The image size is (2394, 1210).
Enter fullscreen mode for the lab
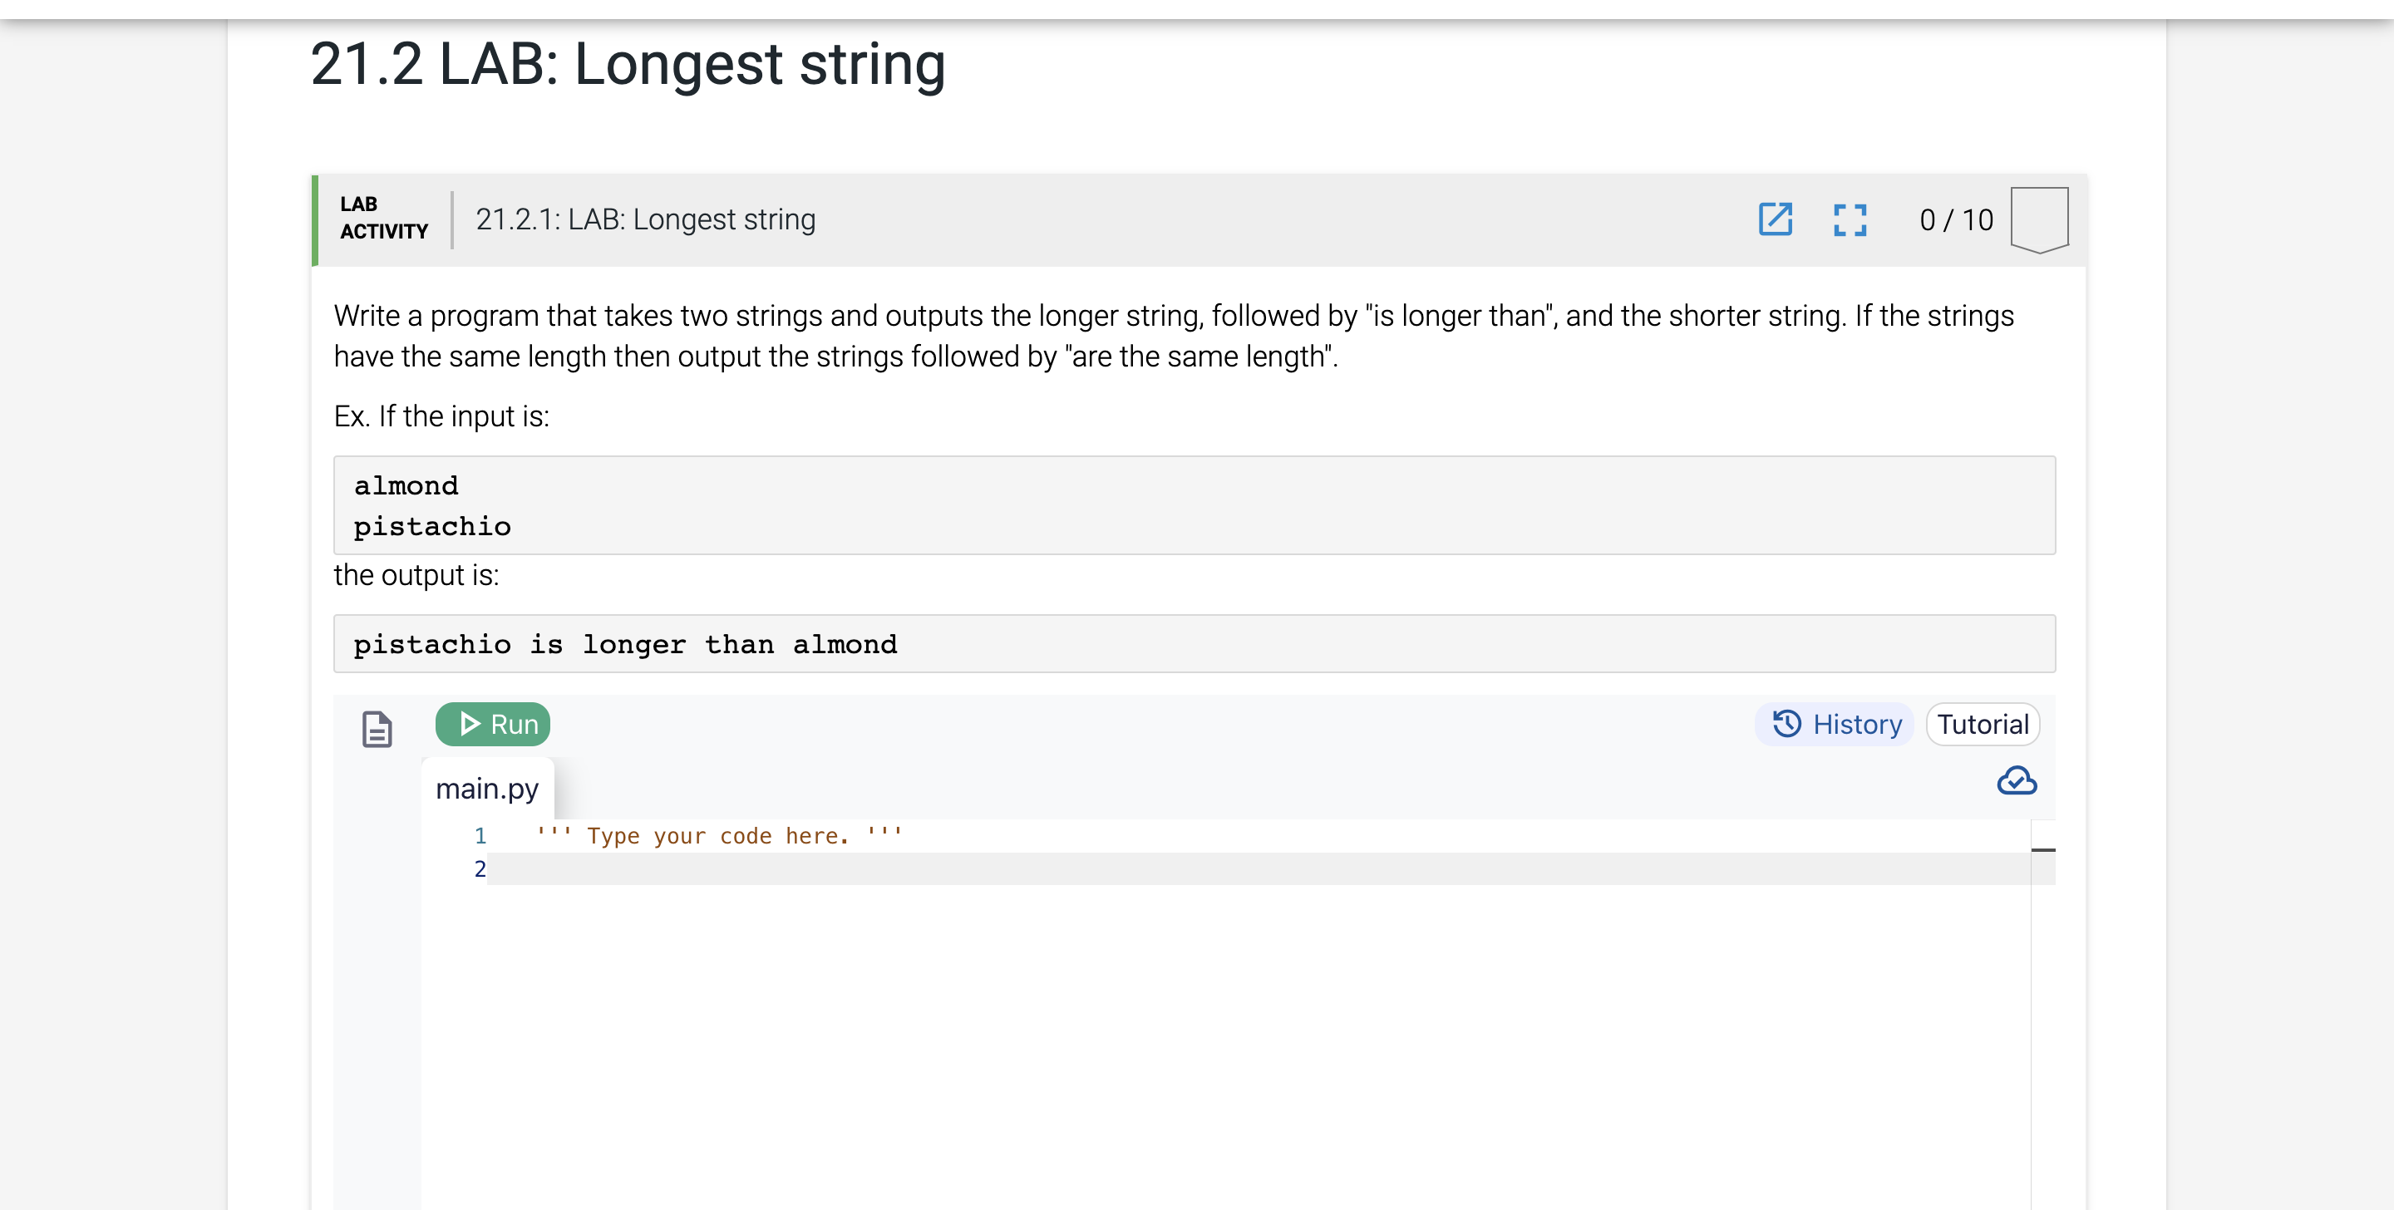1850,220
